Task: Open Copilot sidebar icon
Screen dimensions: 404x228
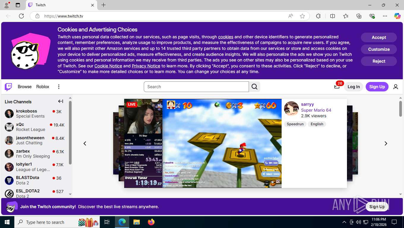Action: 397,16
